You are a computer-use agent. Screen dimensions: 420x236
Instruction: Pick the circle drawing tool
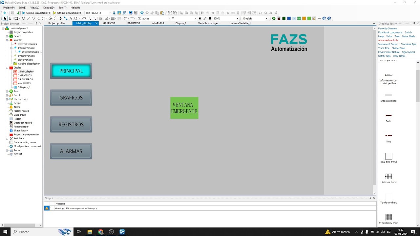[x=23, y=18]
